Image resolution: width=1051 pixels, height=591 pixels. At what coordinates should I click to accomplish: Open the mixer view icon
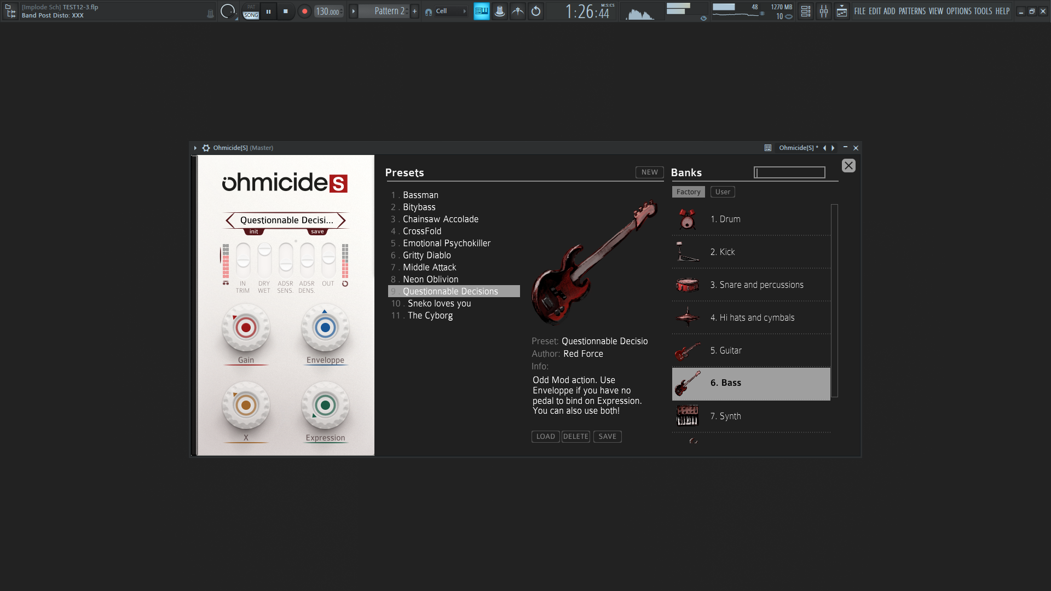(x=823, y=11)
